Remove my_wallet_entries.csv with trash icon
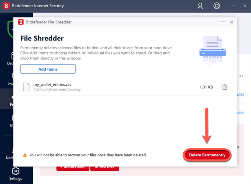The height and width of the screenshot is (184, 251). pyautogui.click(x=225, y=87)
